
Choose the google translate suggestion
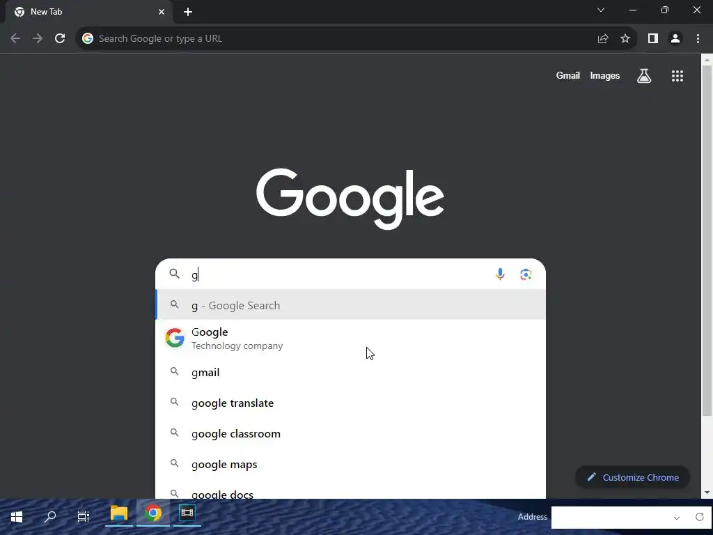tap(351, 403)
